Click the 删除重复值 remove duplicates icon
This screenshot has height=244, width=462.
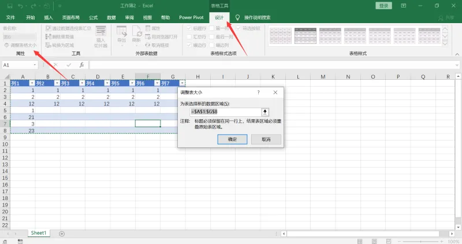coord(49,36)
